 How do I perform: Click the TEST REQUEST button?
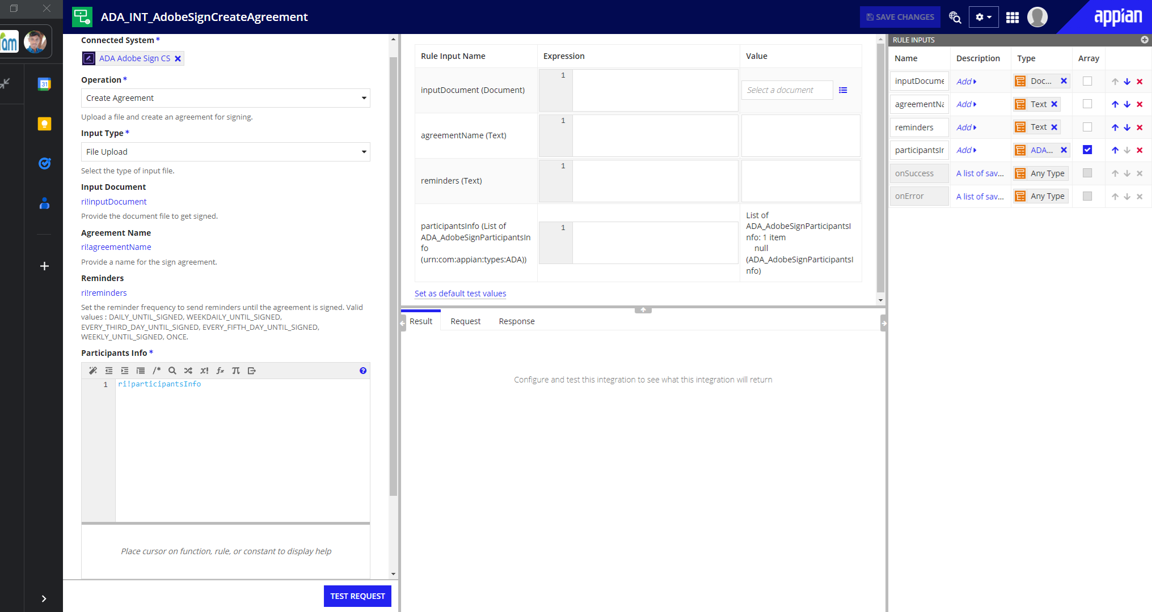click(357, 596)
